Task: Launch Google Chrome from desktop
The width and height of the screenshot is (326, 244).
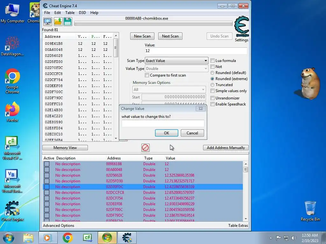Action: tap(12, 81)
